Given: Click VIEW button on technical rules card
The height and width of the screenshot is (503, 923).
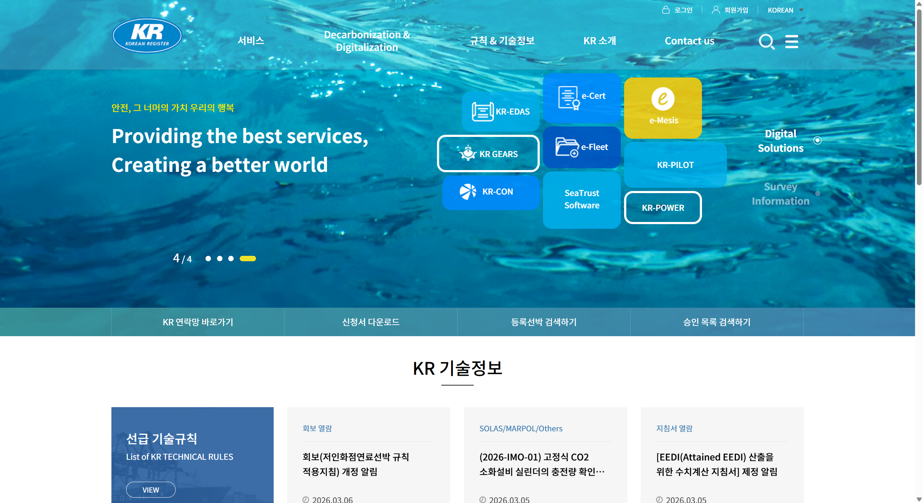Looking at the screenshot, I should click(151, 490).
